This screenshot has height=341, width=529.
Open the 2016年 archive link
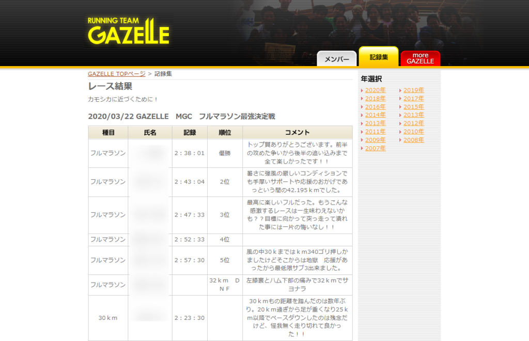pyautogui.click(x=376, y=106)
